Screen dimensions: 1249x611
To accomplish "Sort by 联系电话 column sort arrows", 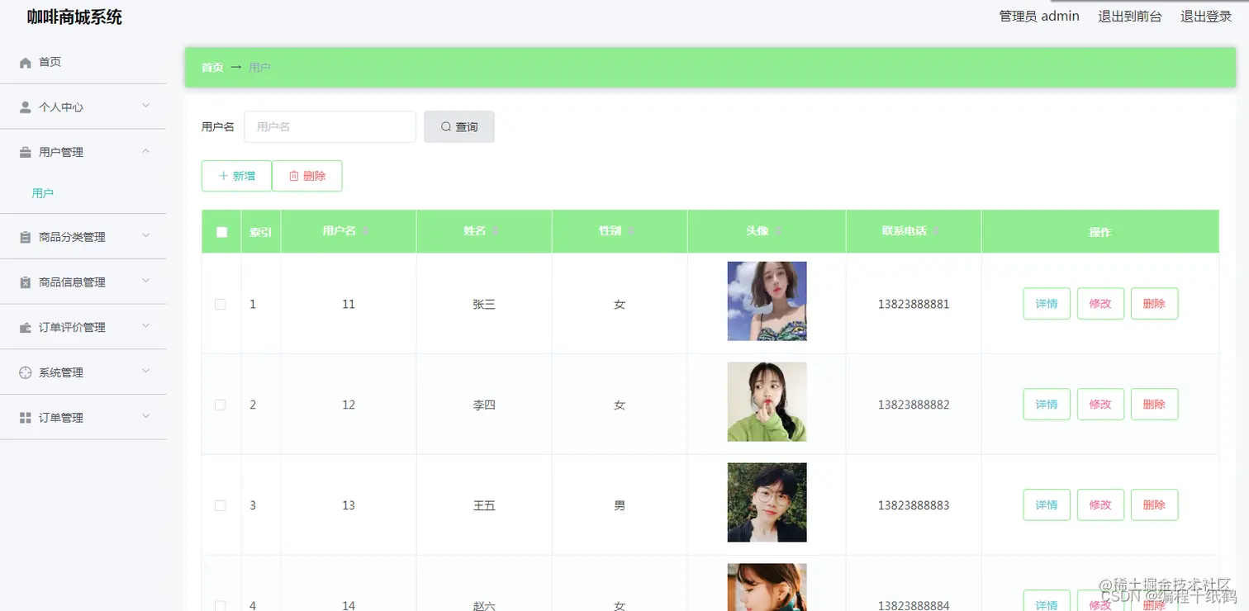I will tap(936, 231).
